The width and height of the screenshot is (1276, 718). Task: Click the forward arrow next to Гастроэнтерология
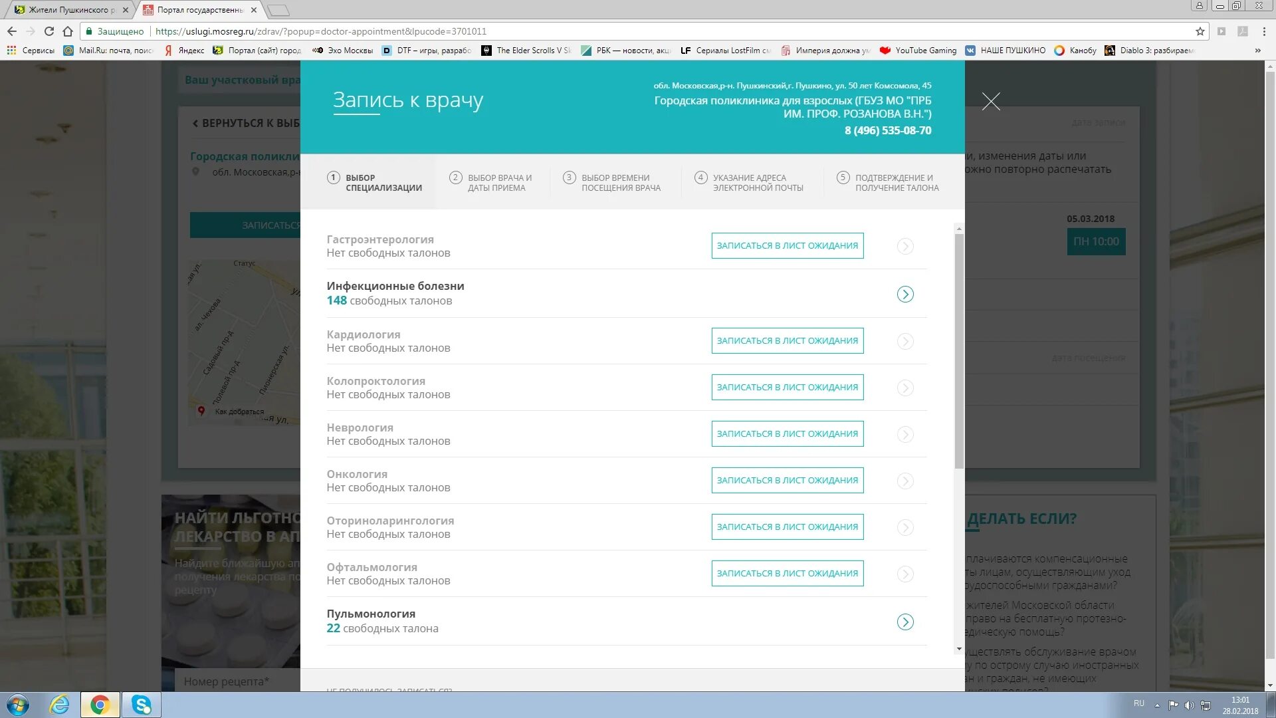905,245
